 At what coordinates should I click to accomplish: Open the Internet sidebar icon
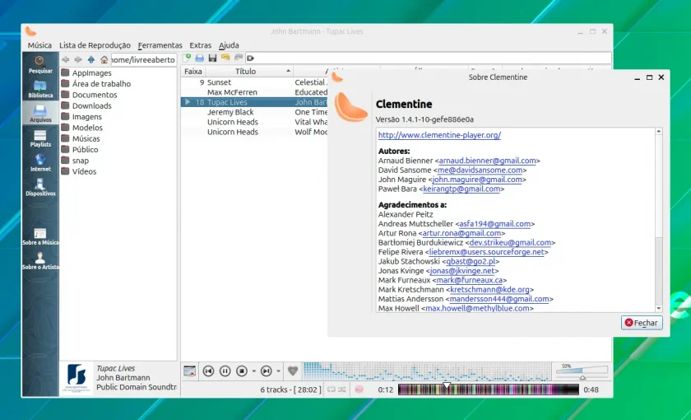(x=40, y=163)
